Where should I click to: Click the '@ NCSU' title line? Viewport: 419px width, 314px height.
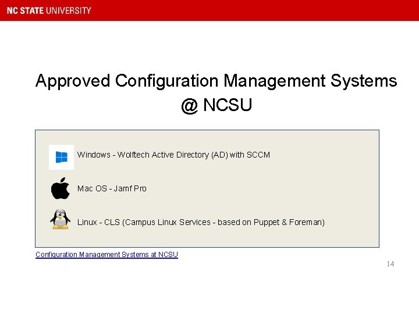(216, 105)
